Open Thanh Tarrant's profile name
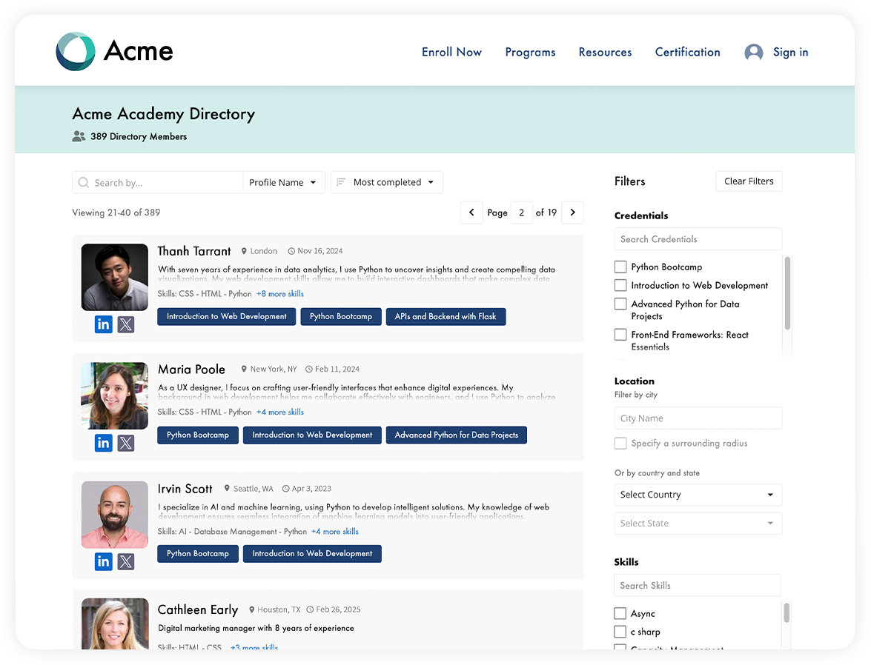871x665 pixels. [x=194, y=252]
